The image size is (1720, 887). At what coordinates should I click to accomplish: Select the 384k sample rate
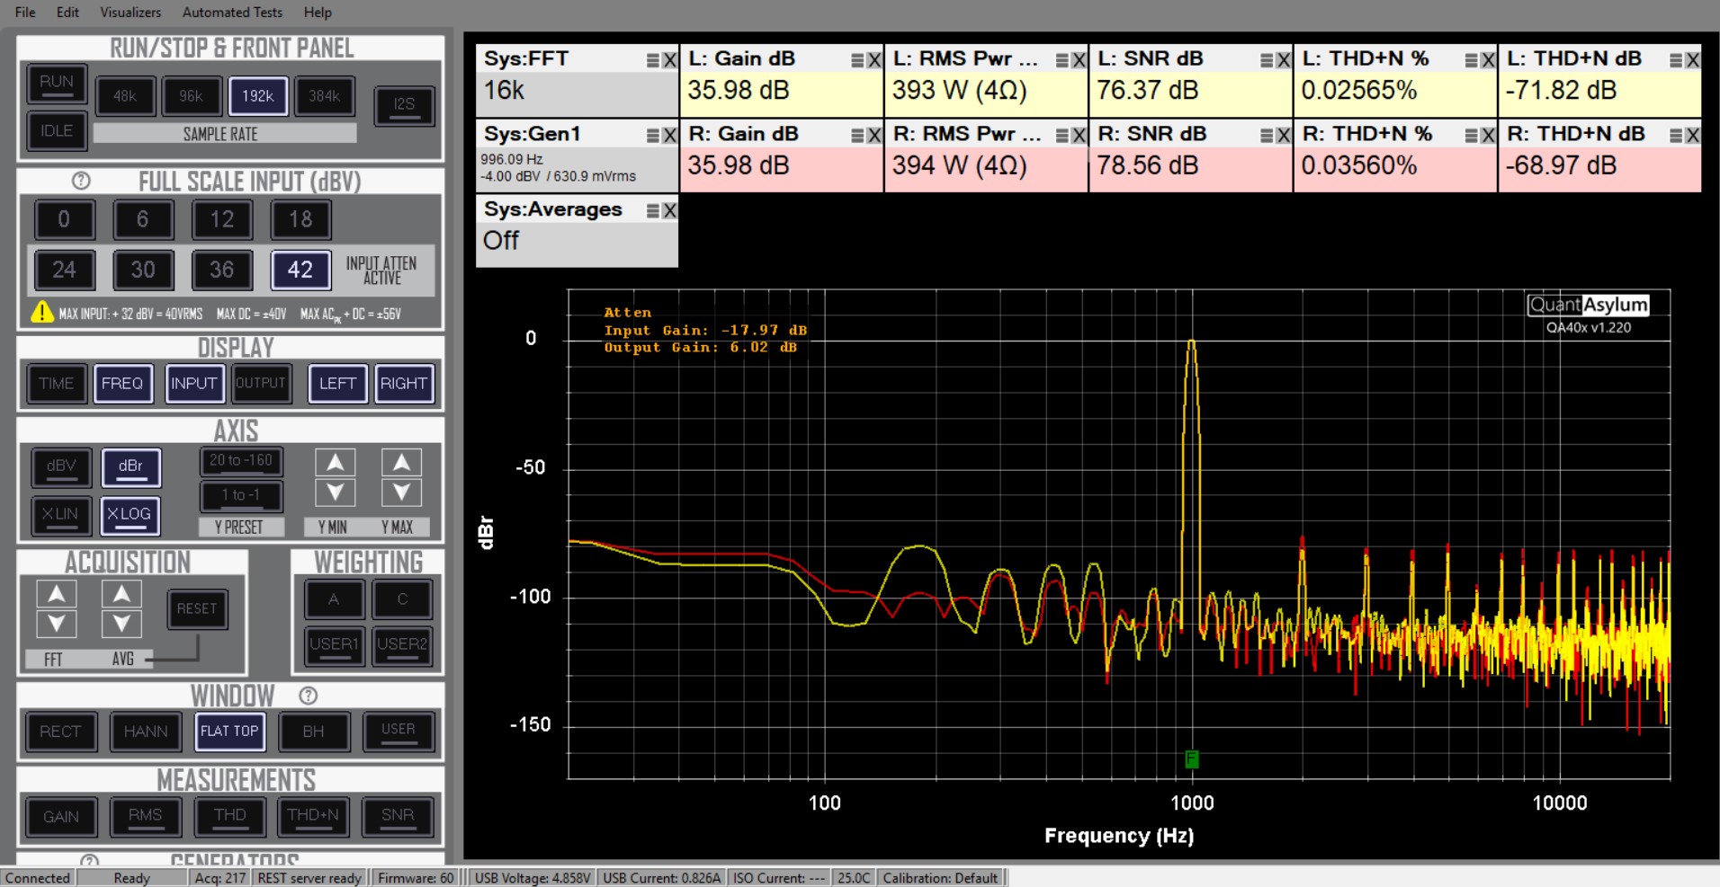pos(324,96)
